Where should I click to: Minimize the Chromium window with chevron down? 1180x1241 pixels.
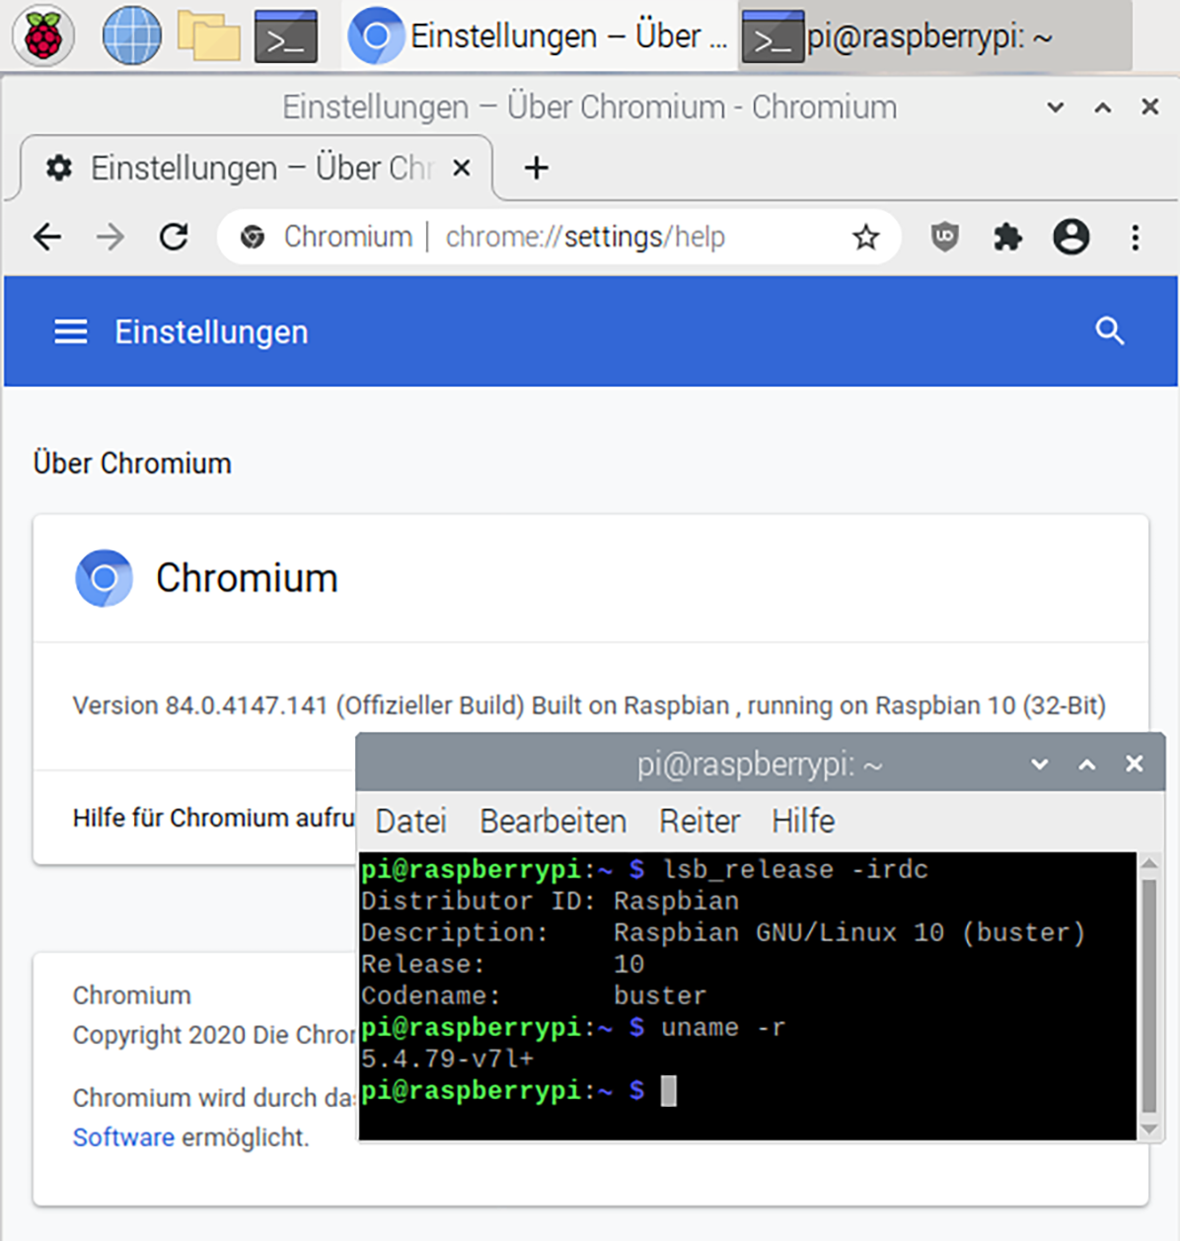coord(1055,107)
